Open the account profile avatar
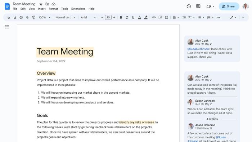The width and height of the screenshot is (252, 142). pos(246,6)
